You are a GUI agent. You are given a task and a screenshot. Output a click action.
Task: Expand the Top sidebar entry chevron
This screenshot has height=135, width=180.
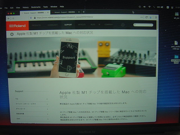[47, 99]
